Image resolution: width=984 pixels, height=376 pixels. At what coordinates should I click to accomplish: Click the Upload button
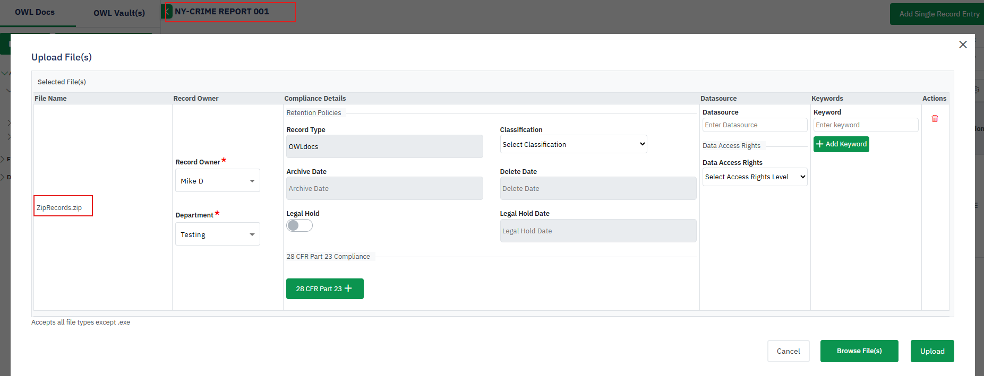coord(932,351)
